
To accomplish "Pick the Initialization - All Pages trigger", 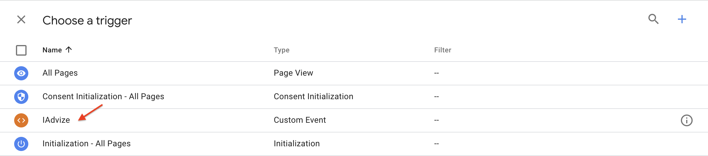I will click(86, 144).
